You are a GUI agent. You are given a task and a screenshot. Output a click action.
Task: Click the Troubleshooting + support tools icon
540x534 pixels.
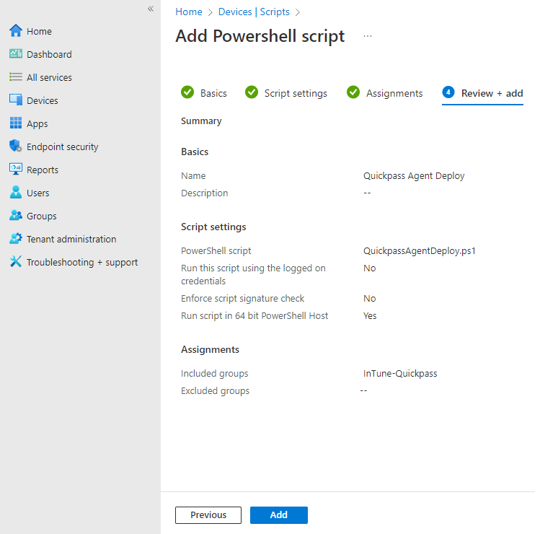point(16,262)
